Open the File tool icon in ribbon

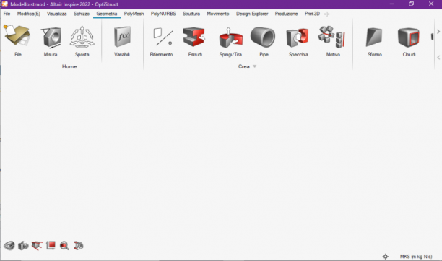[17, 35]
